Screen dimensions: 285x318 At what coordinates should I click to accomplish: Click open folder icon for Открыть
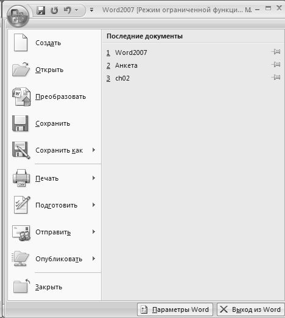(21, 70)
